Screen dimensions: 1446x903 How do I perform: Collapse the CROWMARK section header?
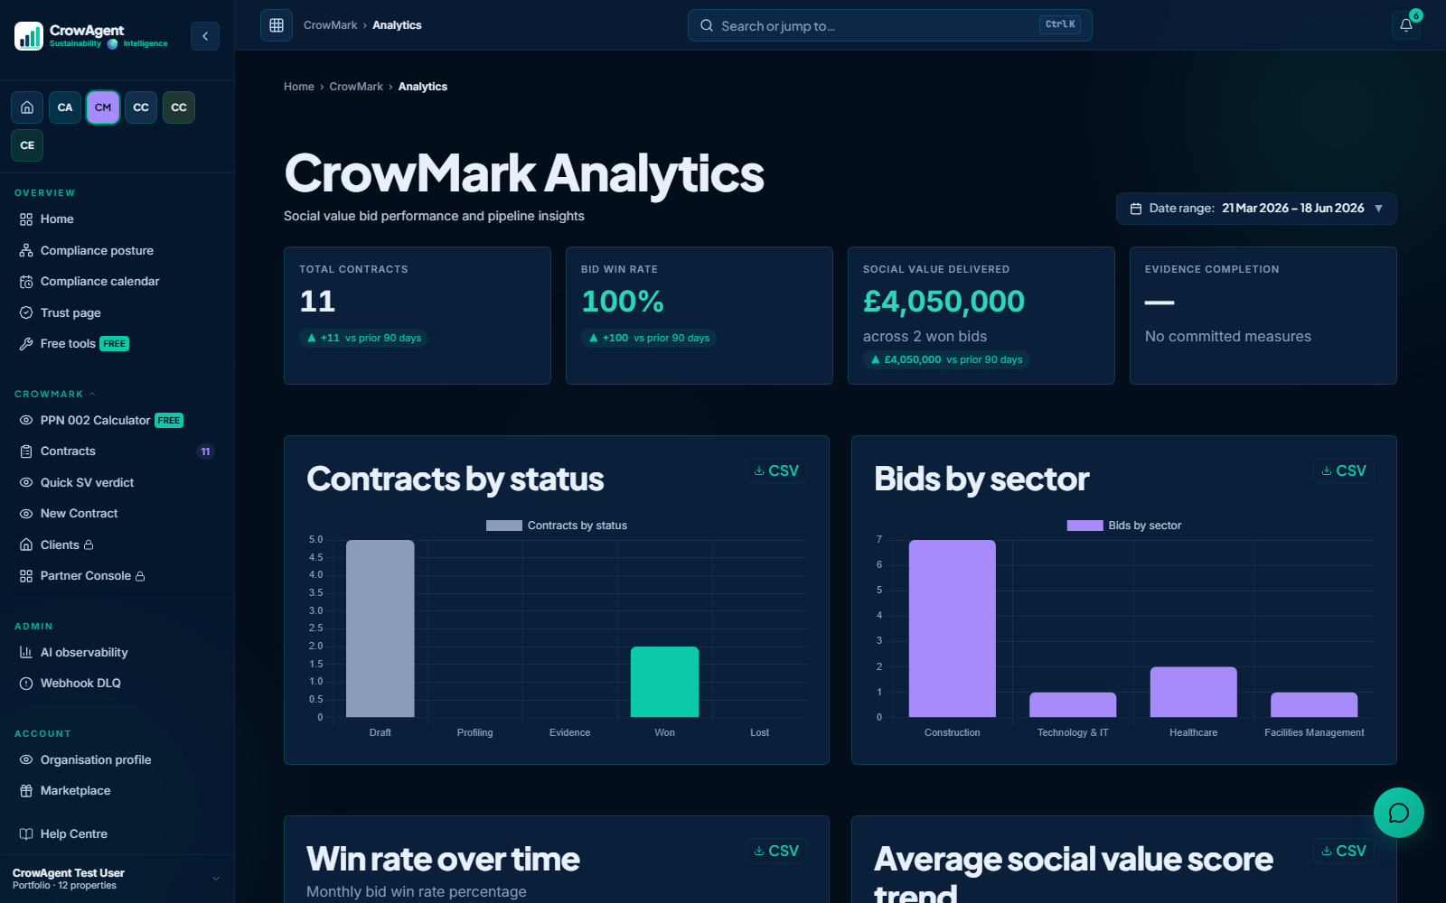(54, 395)
